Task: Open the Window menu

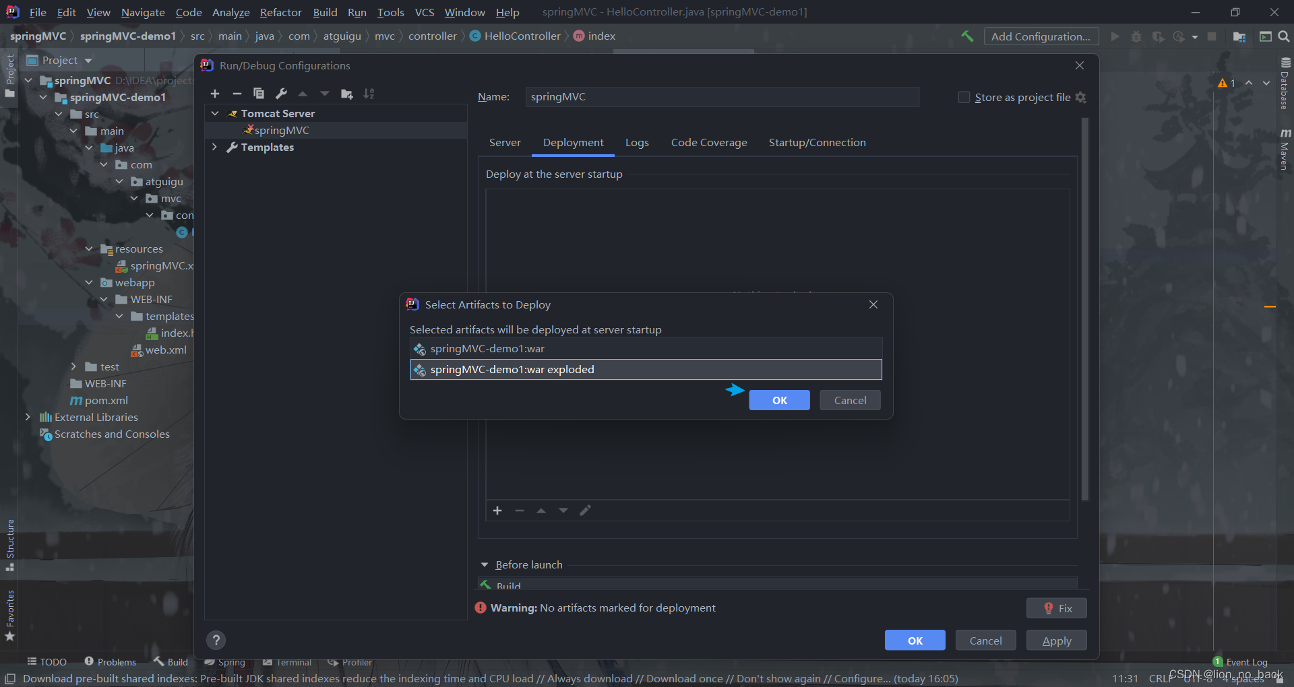Action: click(464, 12)
